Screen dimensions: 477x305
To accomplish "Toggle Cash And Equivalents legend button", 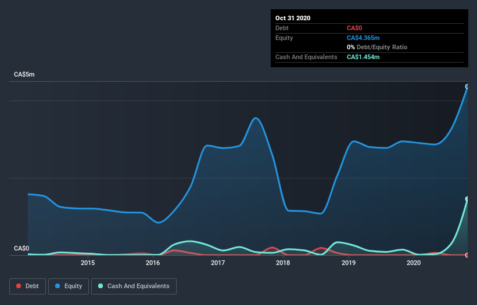I will (x=134, y=286).
